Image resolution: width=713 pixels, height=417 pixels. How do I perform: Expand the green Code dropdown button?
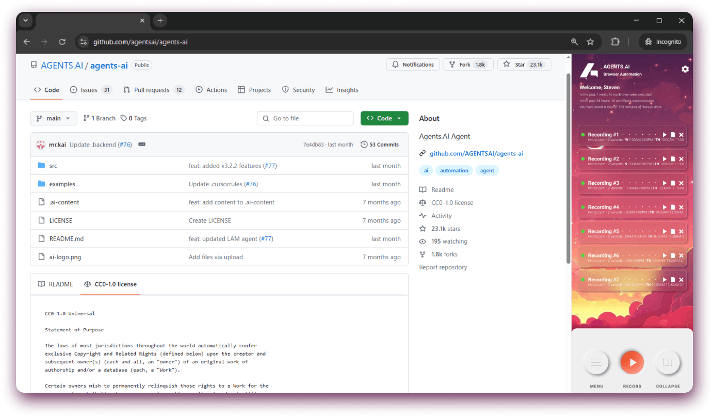coord(384,118)
